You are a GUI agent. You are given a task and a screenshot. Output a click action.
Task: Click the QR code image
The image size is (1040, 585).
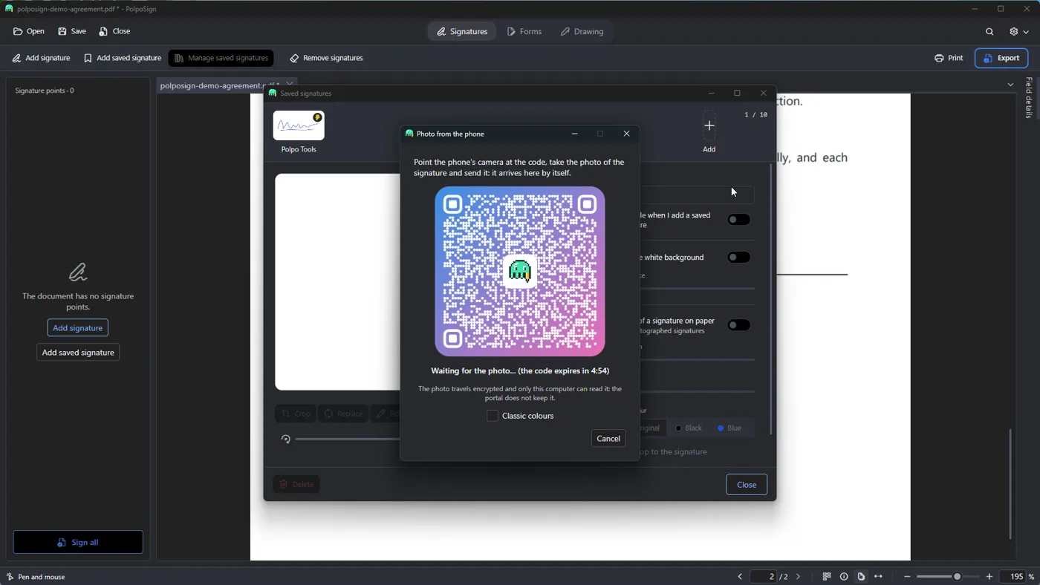point(520,272)
